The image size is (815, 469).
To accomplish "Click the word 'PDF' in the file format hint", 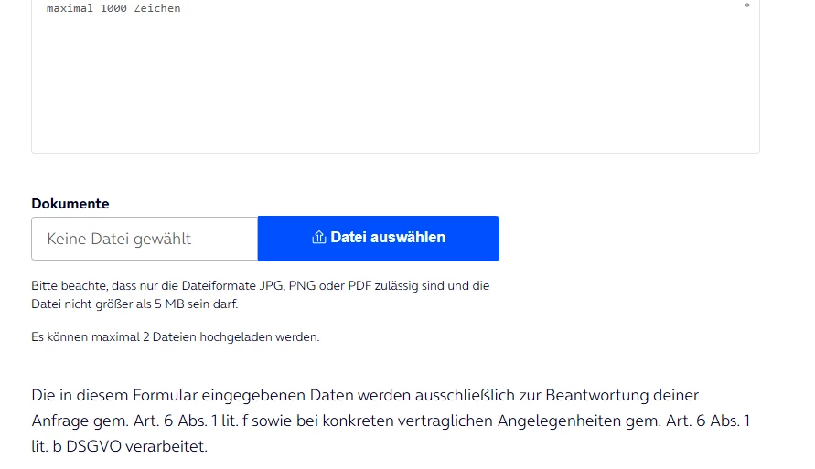I will tap(359, 285).
